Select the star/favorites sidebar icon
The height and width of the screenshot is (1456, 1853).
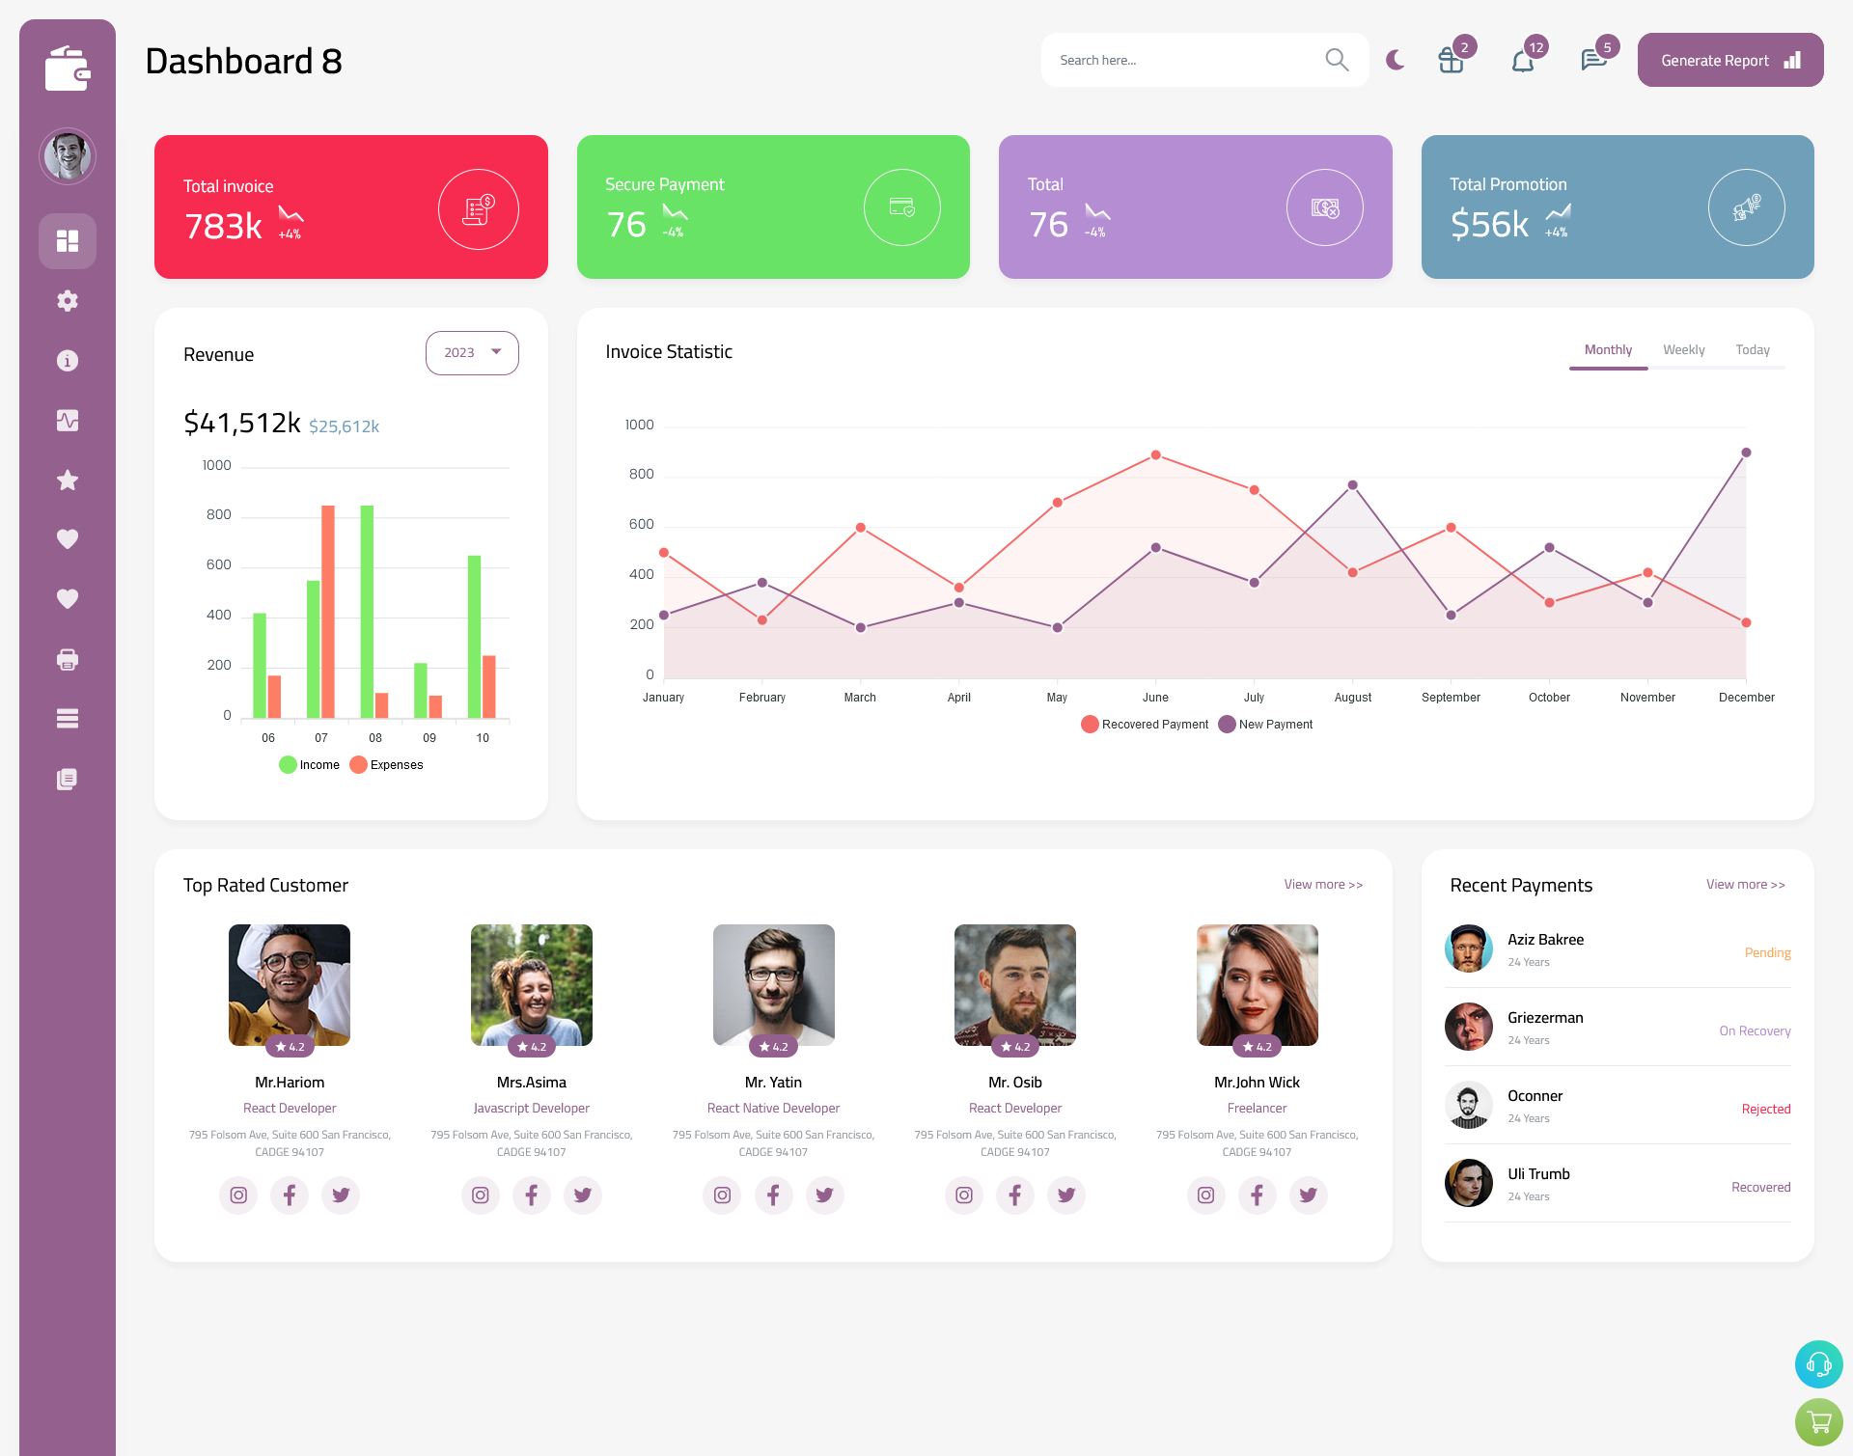coord(67,480)
